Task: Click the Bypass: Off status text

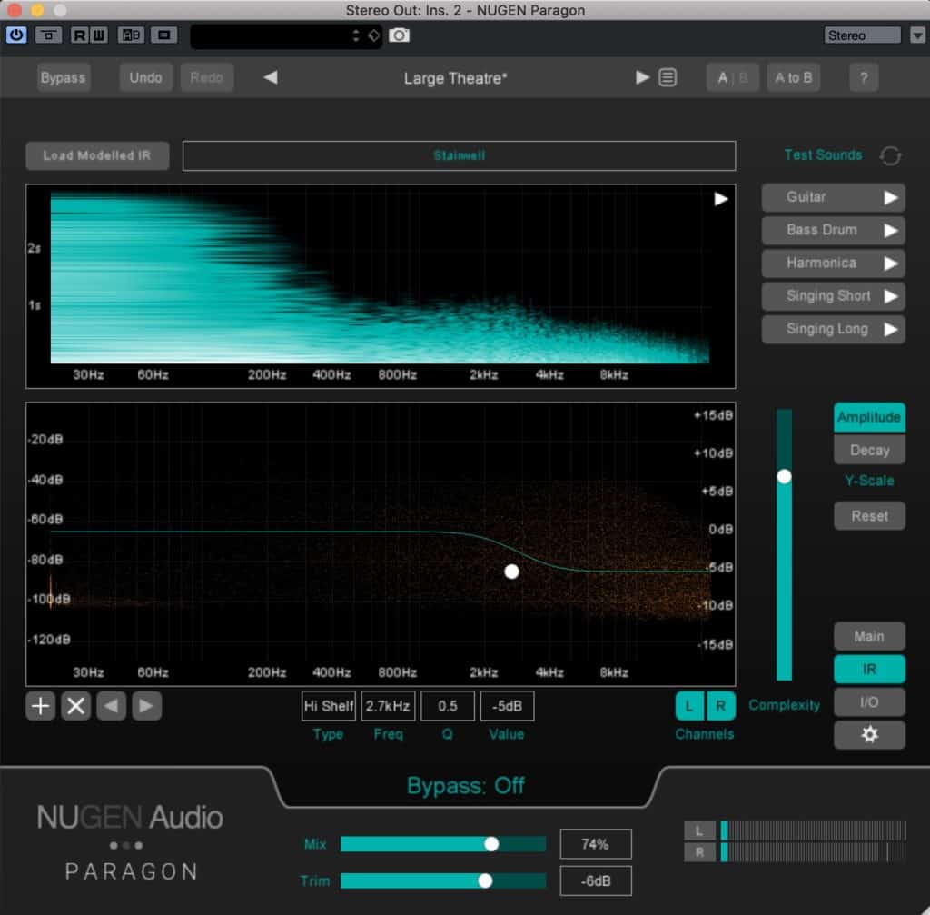Action: point(466,786)
